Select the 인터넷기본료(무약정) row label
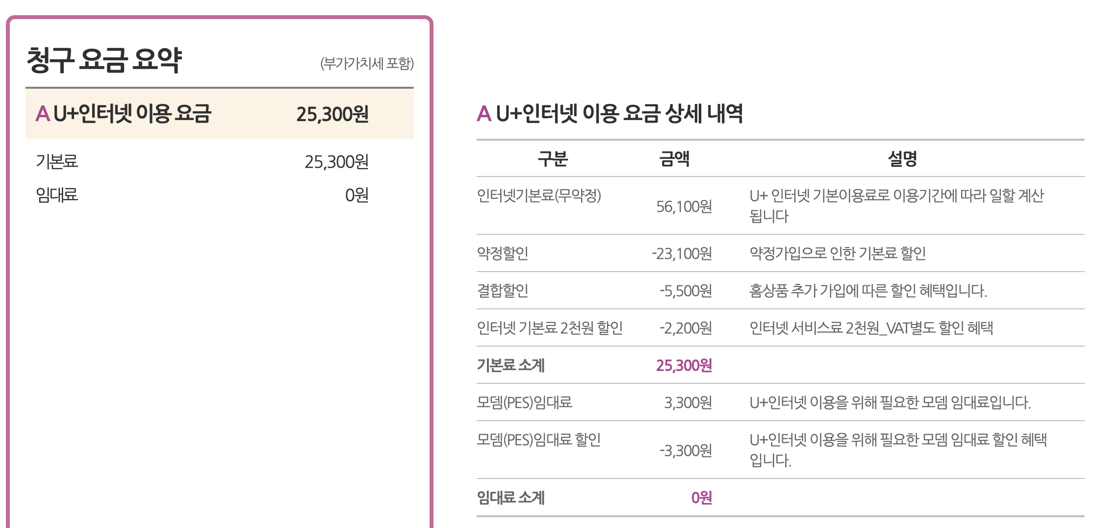This screenshot has width=1094, height=528. pos(539,196)
